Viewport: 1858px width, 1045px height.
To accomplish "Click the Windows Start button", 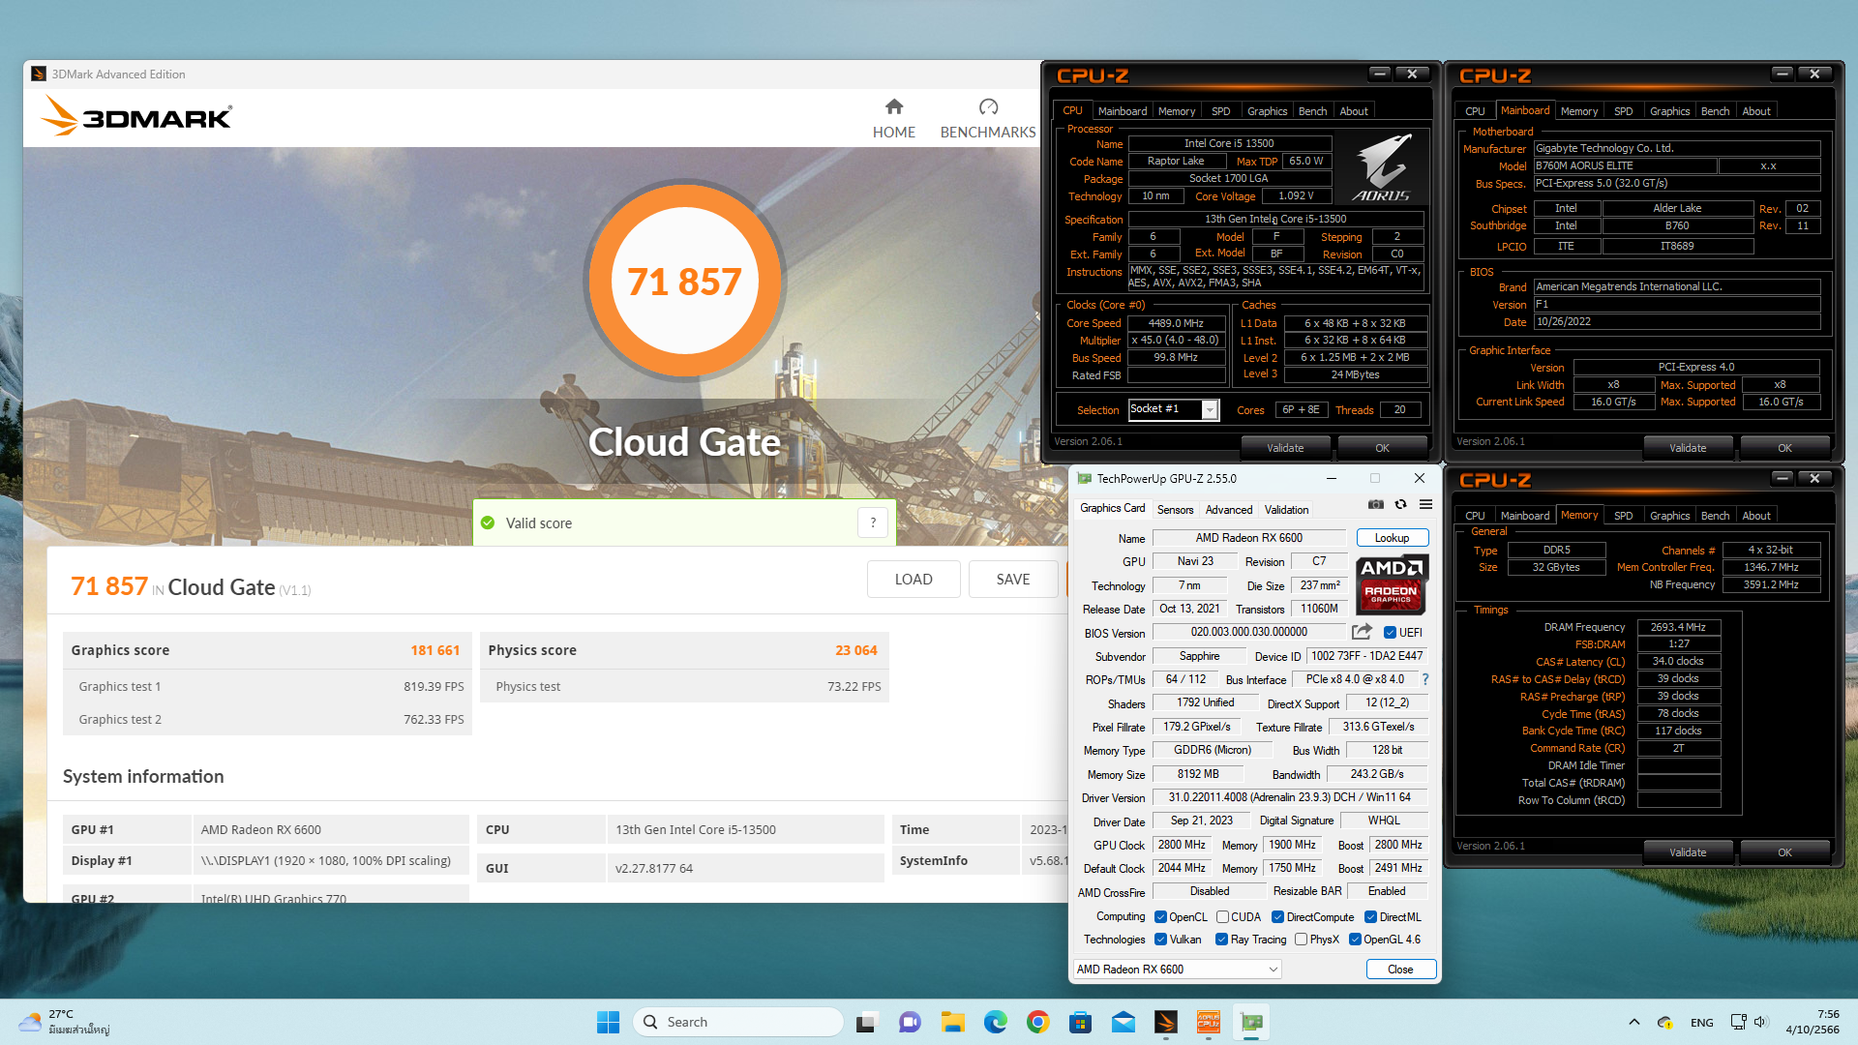I will click(608, 1022).
